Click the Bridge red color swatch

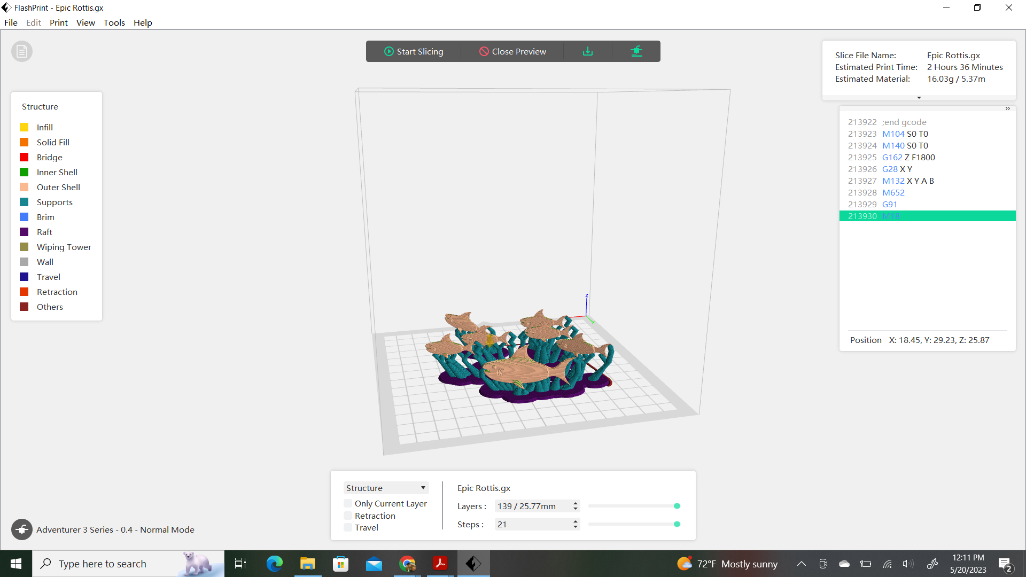pyautogui.click(x=24, y=157)
